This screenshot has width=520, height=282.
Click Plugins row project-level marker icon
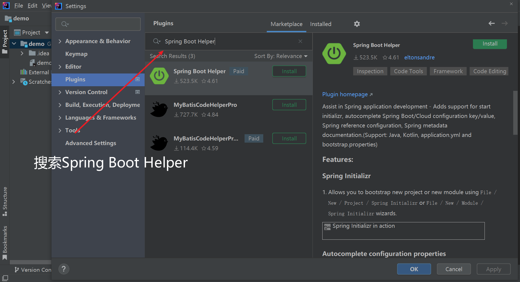[138, 79]
